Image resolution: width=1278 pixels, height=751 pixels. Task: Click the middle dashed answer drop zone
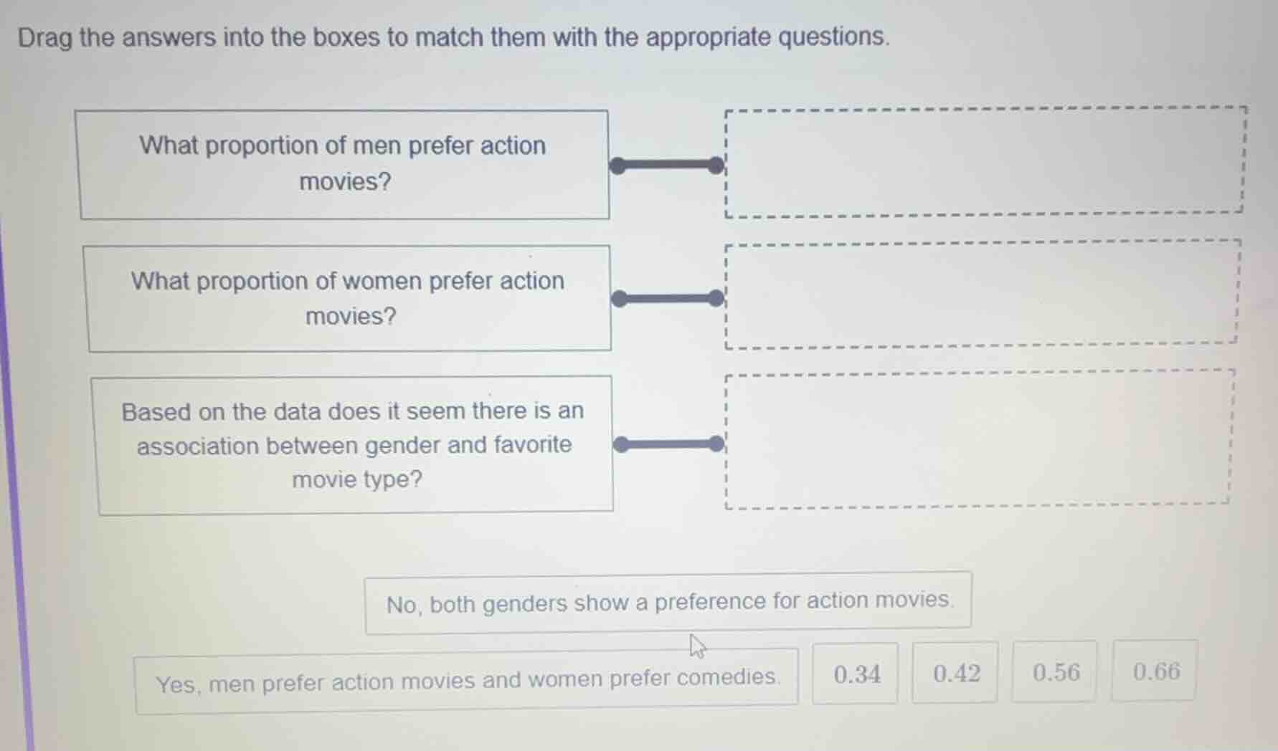click(x=983, y=295)
